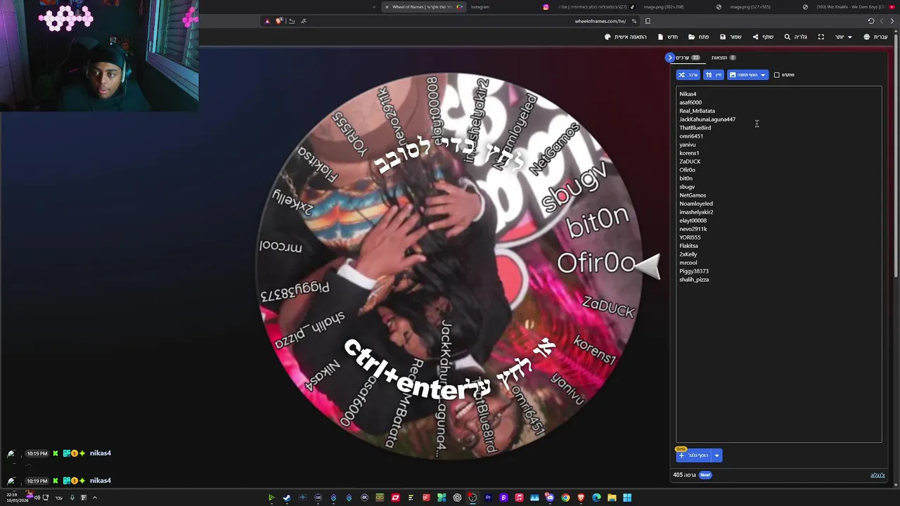Screen dimensions: 900x506
Task: Click the name nevo2911k in the list
Action: click(693, 229)
